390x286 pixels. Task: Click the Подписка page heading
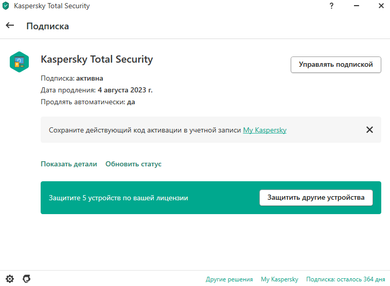(x=47, y=26)
